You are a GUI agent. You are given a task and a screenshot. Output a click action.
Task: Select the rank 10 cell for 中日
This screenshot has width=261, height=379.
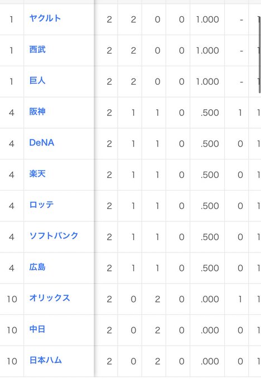pos(12,330)
